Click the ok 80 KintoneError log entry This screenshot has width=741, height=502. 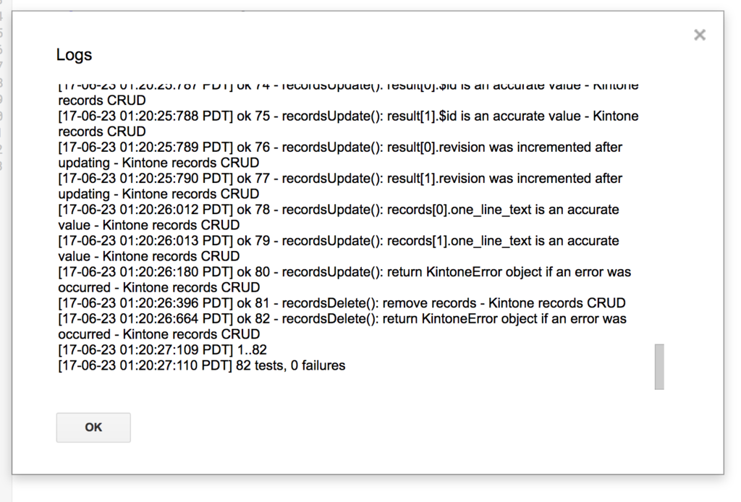[344, 279]
